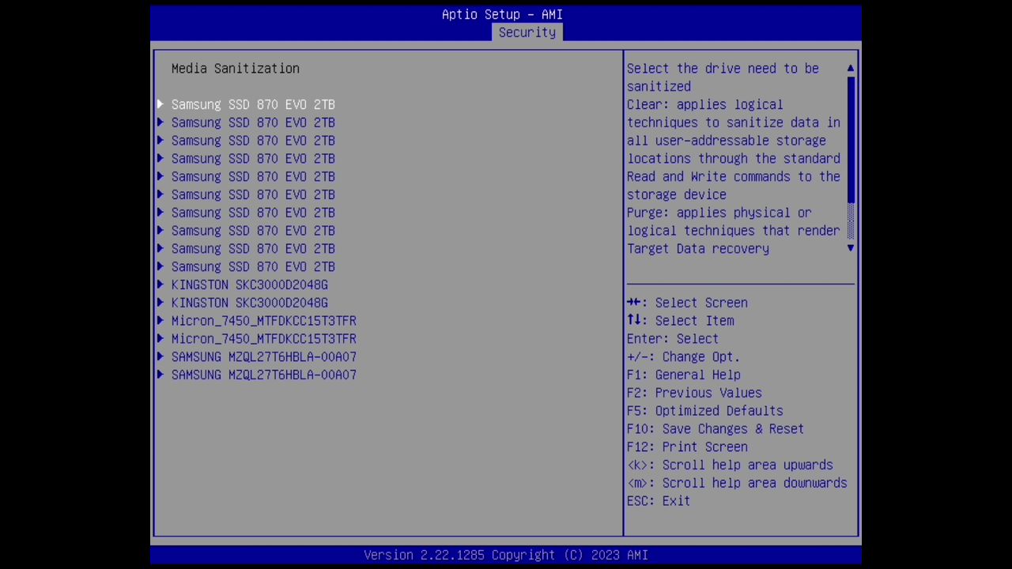1012x569 pixels.
Task: Open the last SAMSUNG MZQL27T6HBLA-00A07 entry
Action: tap(263, 375)
